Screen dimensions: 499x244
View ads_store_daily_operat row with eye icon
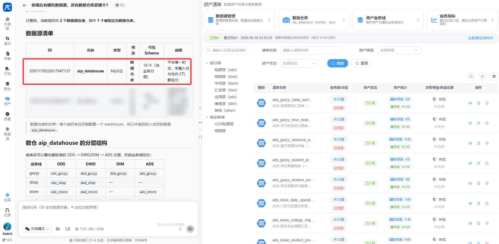(470, 203)
